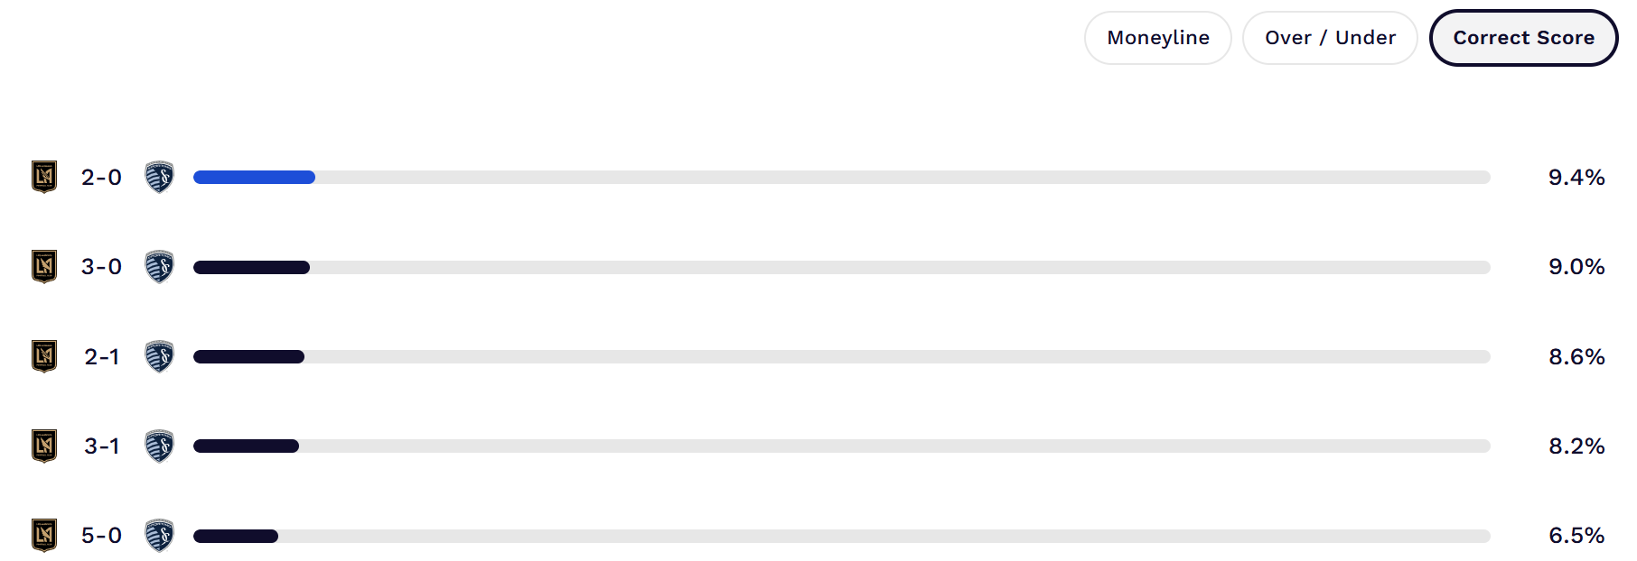This screenshot has height=561, width=1637.
Task: Select the 2-0 score label
Action: [x=101, y=178]
